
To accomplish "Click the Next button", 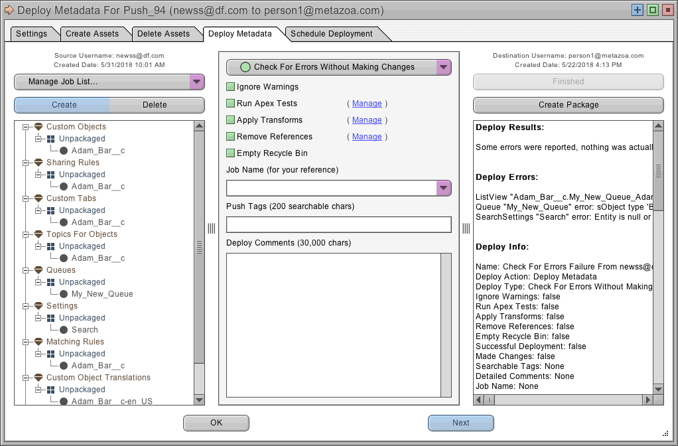I will (x=461, y=423).
